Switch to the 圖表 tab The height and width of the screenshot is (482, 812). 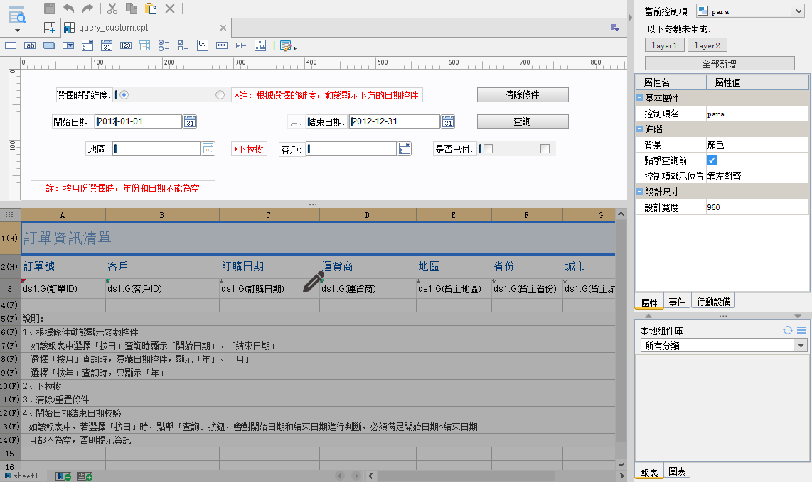click(x=677, y=471)
